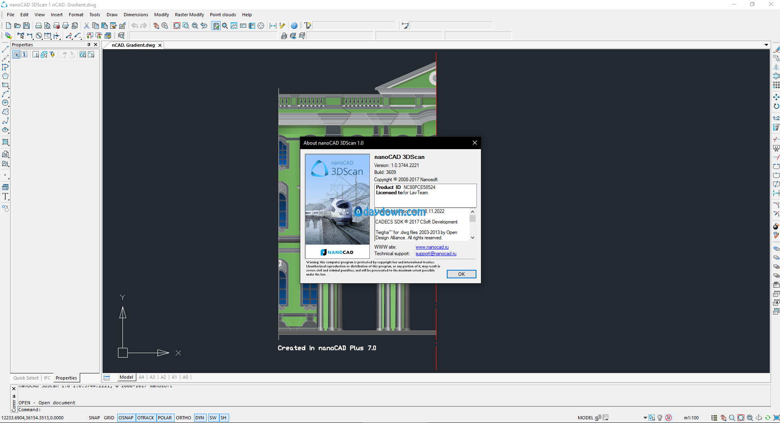
Task: Toggle GRID display in status bar
Action: 109,418
